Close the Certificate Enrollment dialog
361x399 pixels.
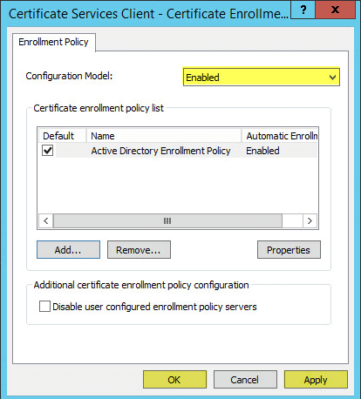click(335, 10)
